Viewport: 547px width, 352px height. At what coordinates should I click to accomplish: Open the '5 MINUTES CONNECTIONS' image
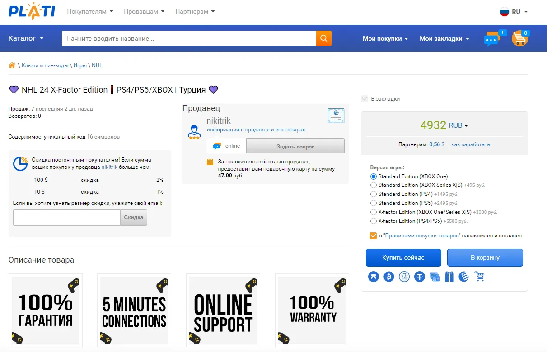pyautogui.click(x=134, y=310)
